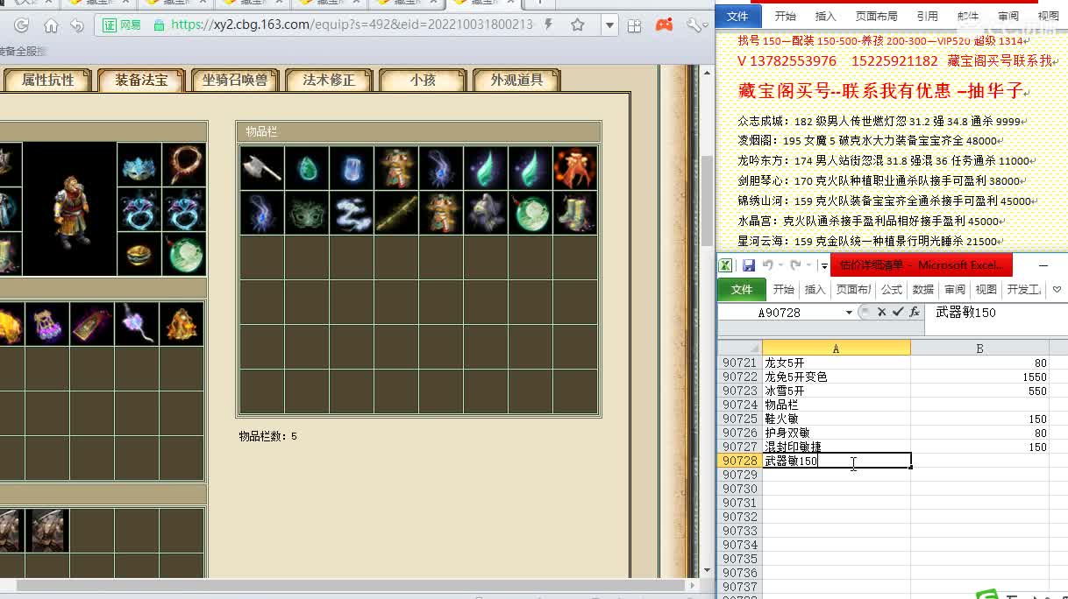Image resolution: width=1068 pixels, height=599 pixels.
Task: Select the green teardrop gem in inventory
Action: (x=307, y=168)
